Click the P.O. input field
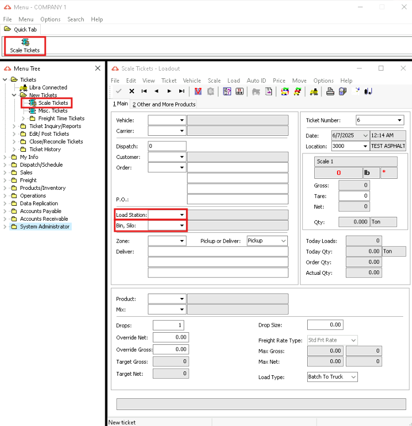 point(238,199)
